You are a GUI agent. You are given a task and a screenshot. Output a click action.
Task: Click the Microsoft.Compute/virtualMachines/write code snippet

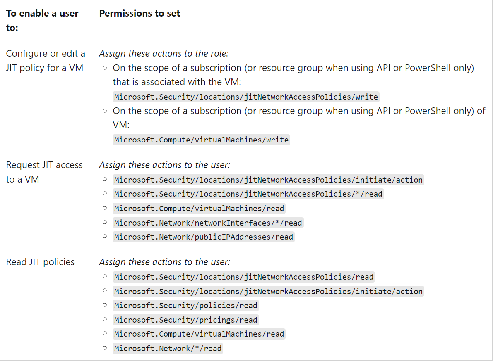[201, 140]
